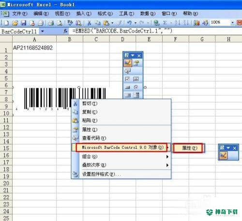
Task: Click the New blank workbook icon
Action: coord(6,23)
